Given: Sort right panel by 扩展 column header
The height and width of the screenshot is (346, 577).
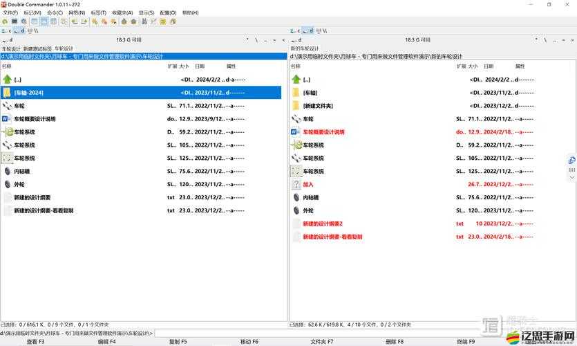Looking at the screenshot, I should point(461,66).
